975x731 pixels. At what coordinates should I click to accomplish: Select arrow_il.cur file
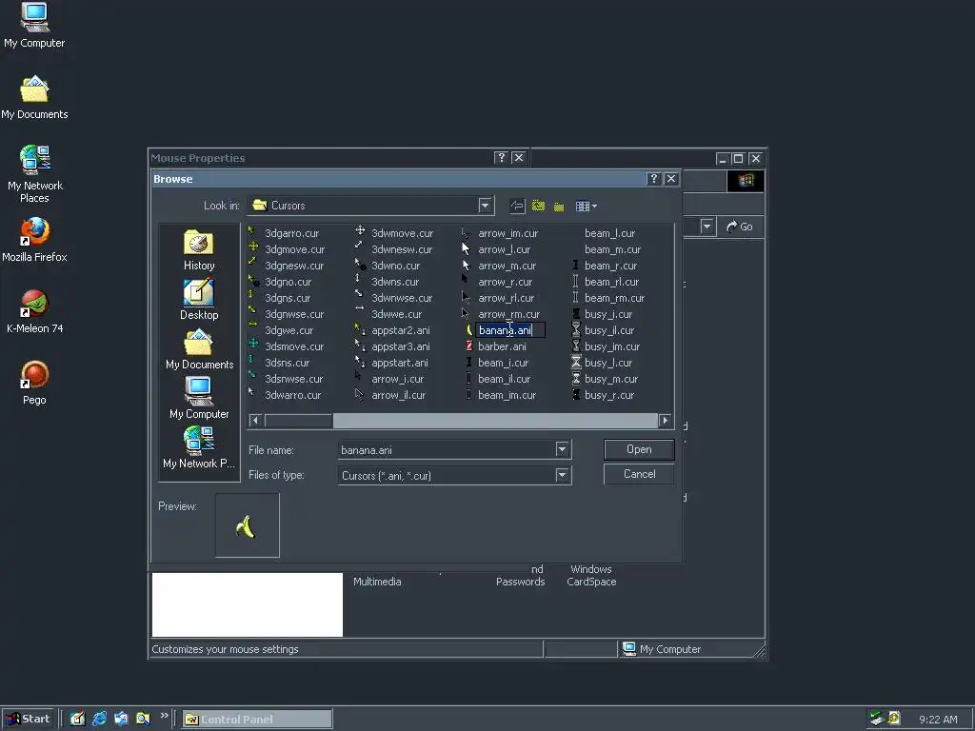coord(399,395)
